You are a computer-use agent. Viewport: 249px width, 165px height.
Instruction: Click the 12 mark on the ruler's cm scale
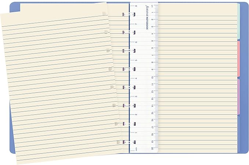click(152, 91)
